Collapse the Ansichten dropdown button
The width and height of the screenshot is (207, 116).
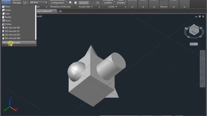6,2
